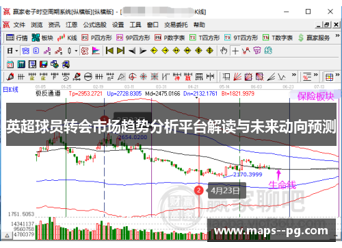This screenshot has height=248, width=342.
Task: Open the 交易委托 menu
Action: (176, 25)
